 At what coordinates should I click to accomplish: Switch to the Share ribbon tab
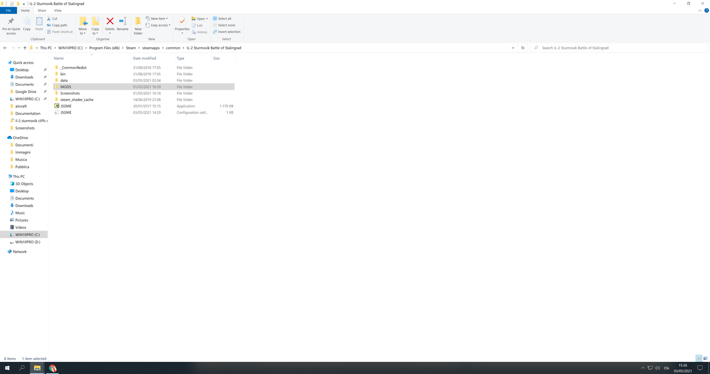tap(42, 10)
